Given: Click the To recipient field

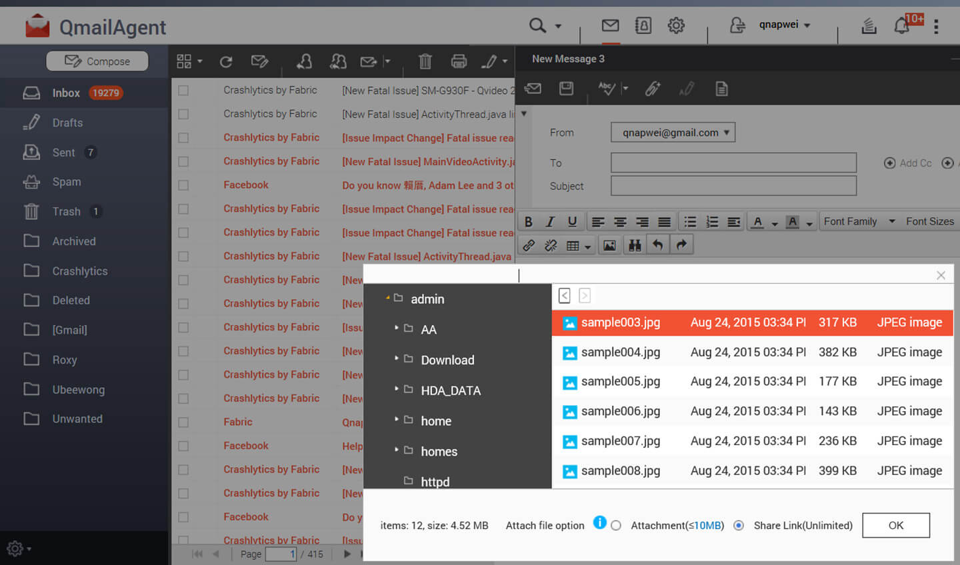Looking at the screenshot, I should pyautogui.click(x=733, y=163).
